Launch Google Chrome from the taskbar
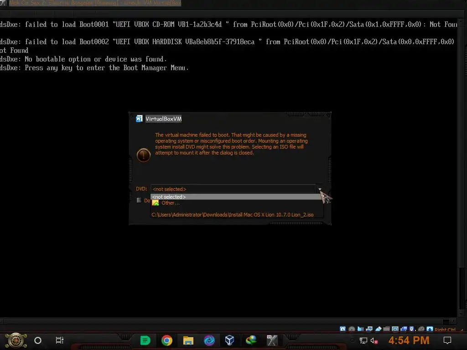Screen dimensions: 467x350 click(167, 340)
